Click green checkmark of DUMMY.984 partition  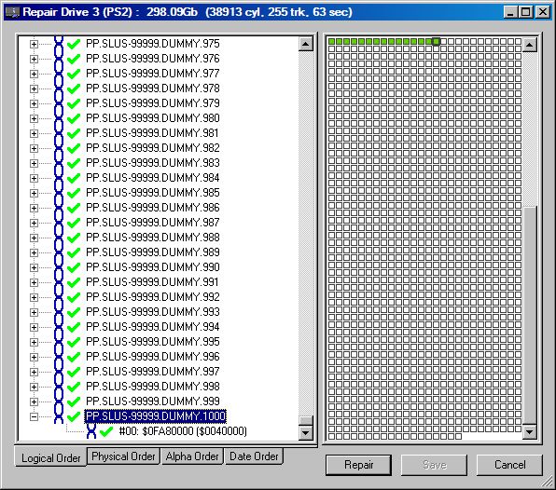coord(74,178)
